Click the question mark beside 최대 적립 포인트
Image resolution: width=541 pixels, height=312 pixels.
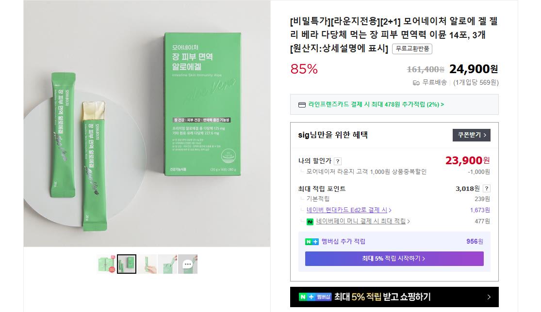(x=487, y=188)
